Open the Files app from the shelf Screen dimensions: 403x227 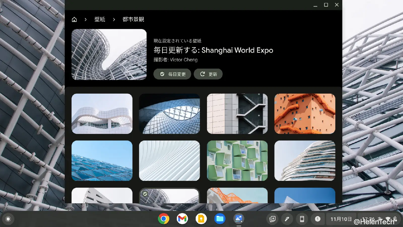tap(220, 219)
